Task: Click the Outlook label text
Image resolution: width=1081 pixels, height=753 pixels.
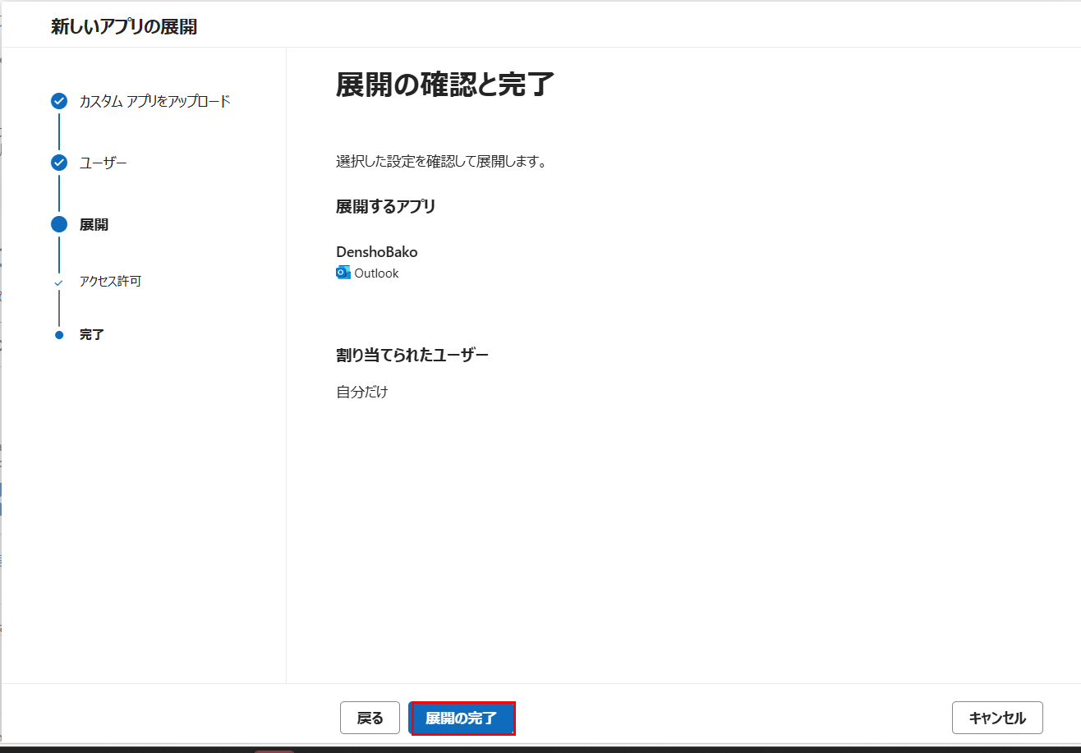Action: 377,273
